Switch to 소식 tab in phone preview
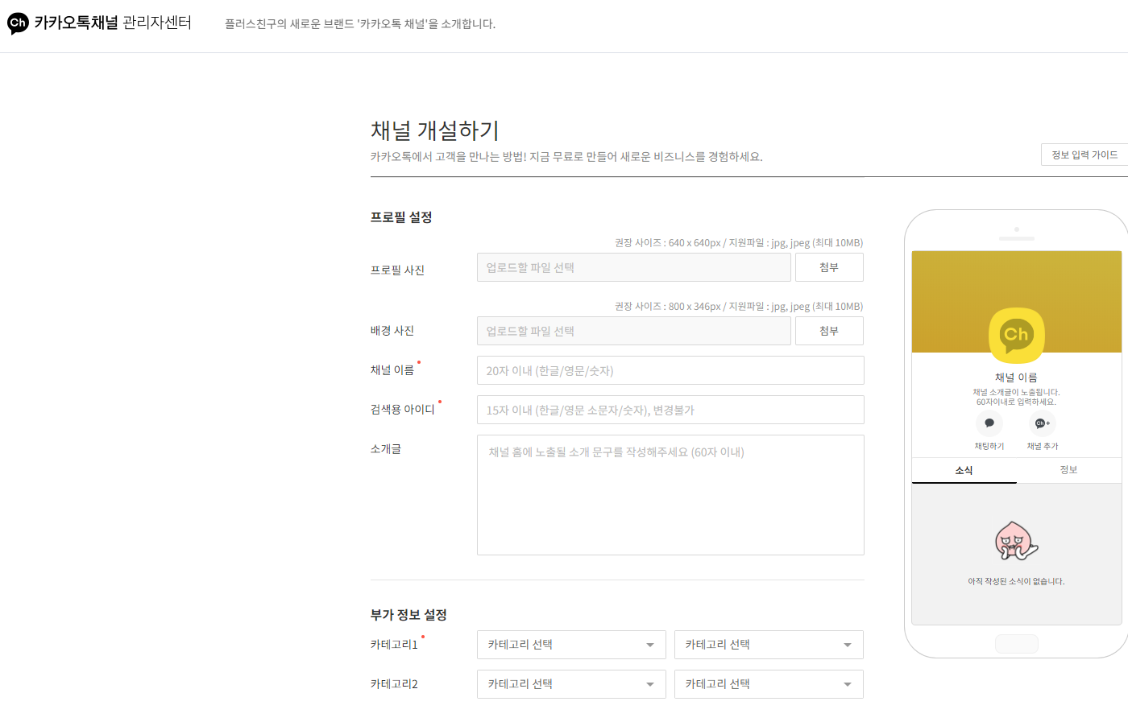The image size is (1128, 722). coord(964,470)
